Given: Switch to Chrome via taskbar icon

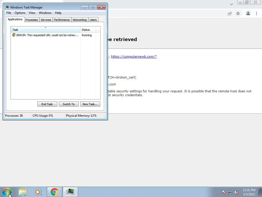Looking at the screenshot, I should pos(54,192).
